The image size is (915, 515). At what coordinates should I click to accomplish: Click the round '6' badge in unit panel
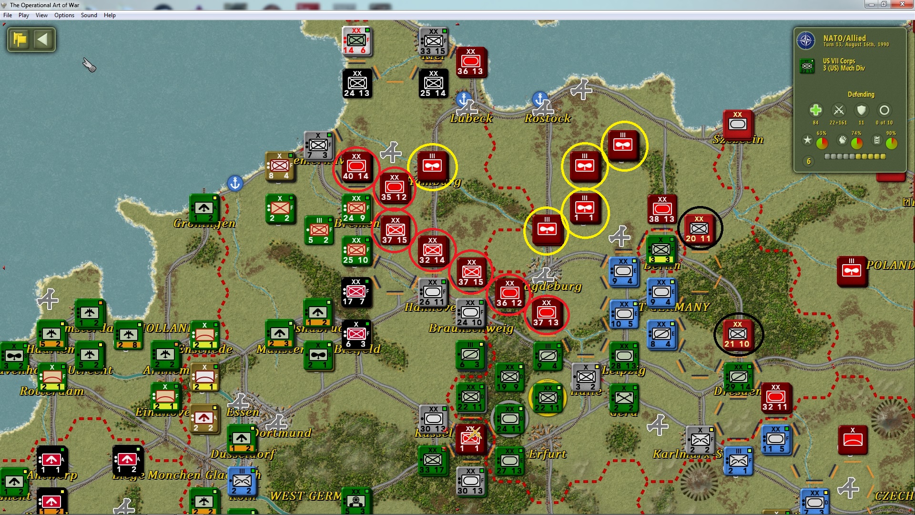tap(808, 161)
